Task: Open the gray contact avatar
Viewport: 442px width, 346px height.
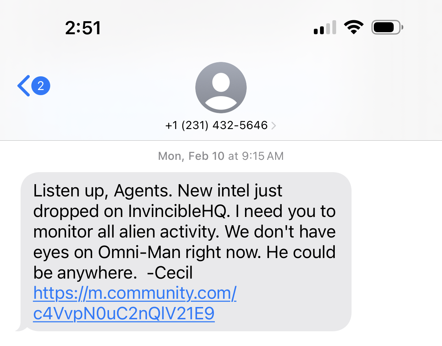Action: (221, 88)
